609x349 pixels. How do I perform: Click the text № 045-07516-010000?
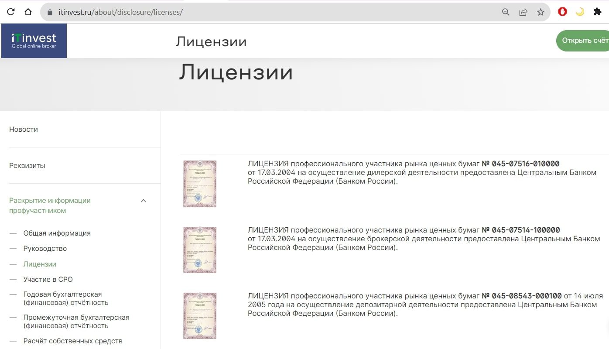[x=520, y=164]
